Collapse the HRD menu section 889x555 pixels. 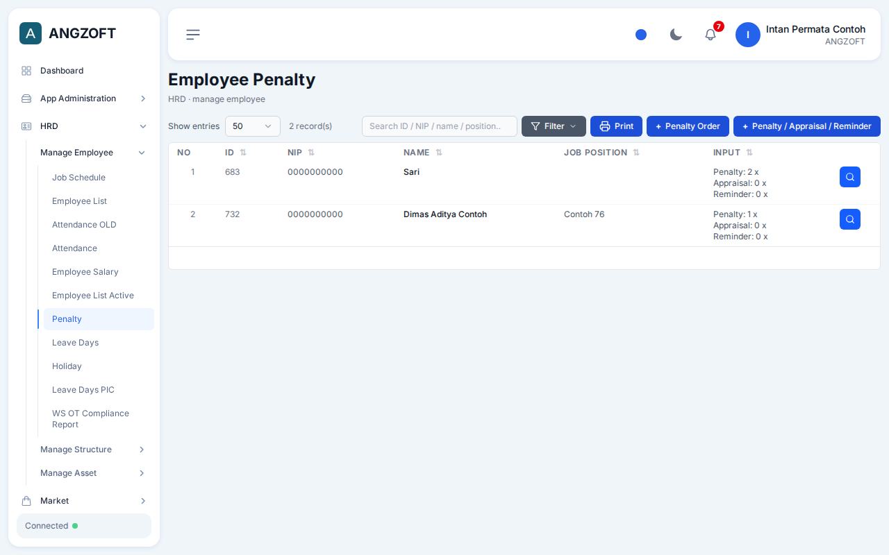[x=84, y=126]
